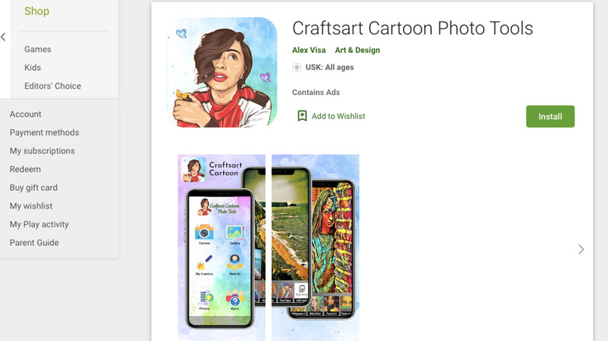Image resolution: width=608 pixels, height=341 pixels.
Task: View first app screenshot thumbnail
Action: (x=221, y=248)
